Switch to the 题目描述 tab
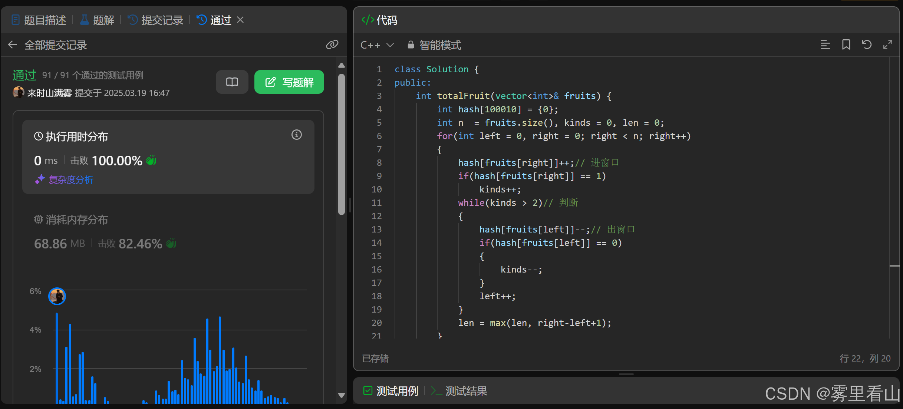Screen dimensions: 903x409 point(39,20)
